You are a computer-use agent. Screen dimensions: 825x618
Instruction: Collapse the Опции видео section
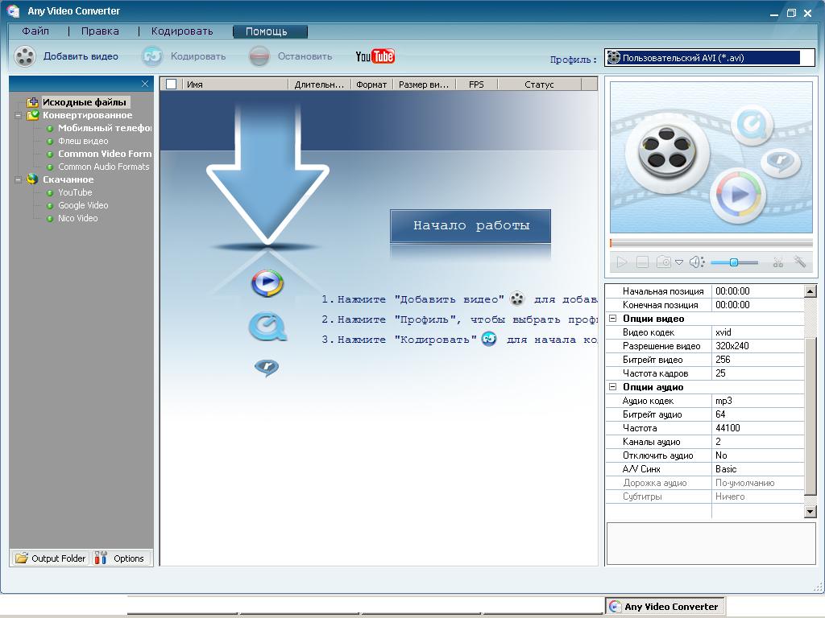coord(612,319)
